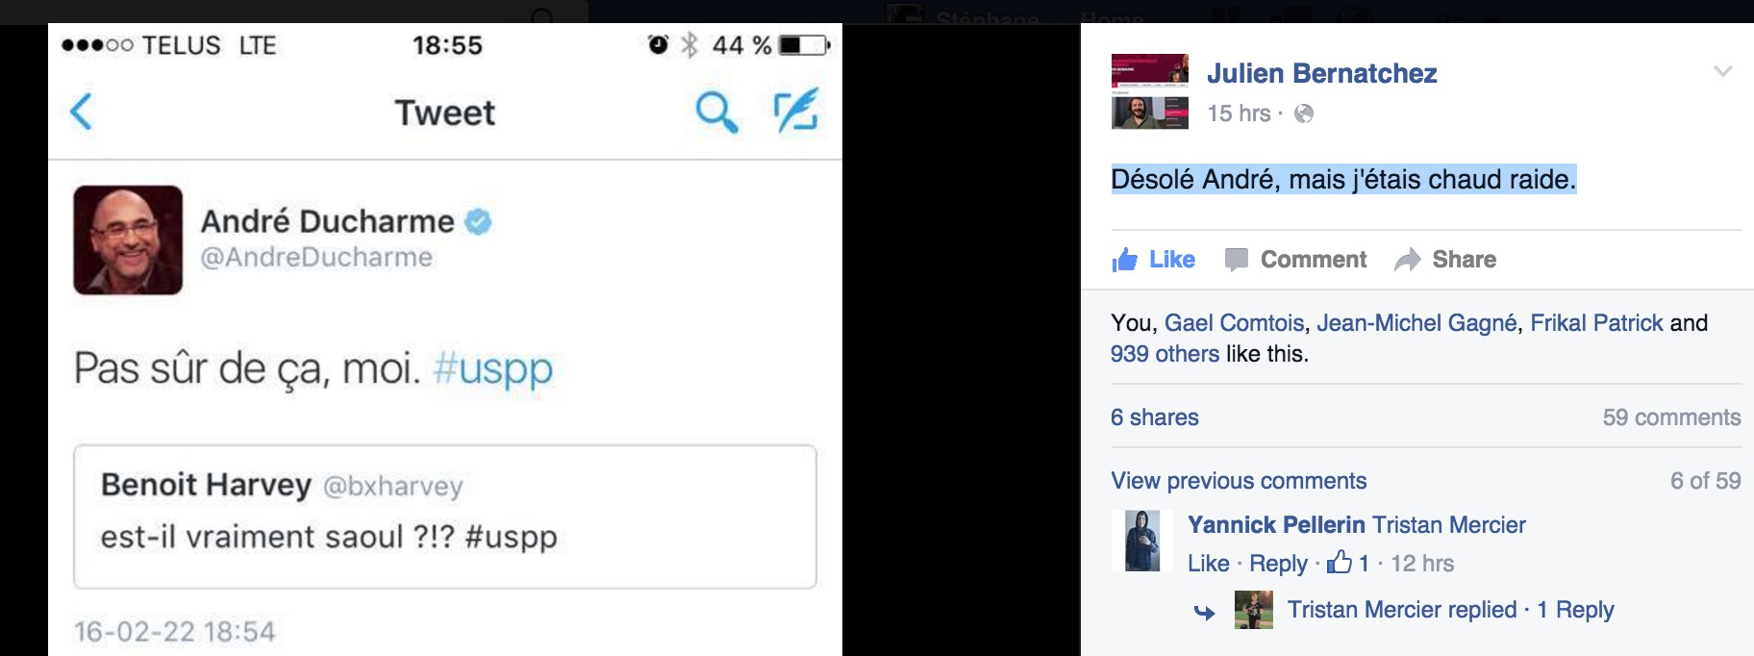1754x656 pixels.
Task: Expand View previous comments
Action: (x=1239, y=481)
